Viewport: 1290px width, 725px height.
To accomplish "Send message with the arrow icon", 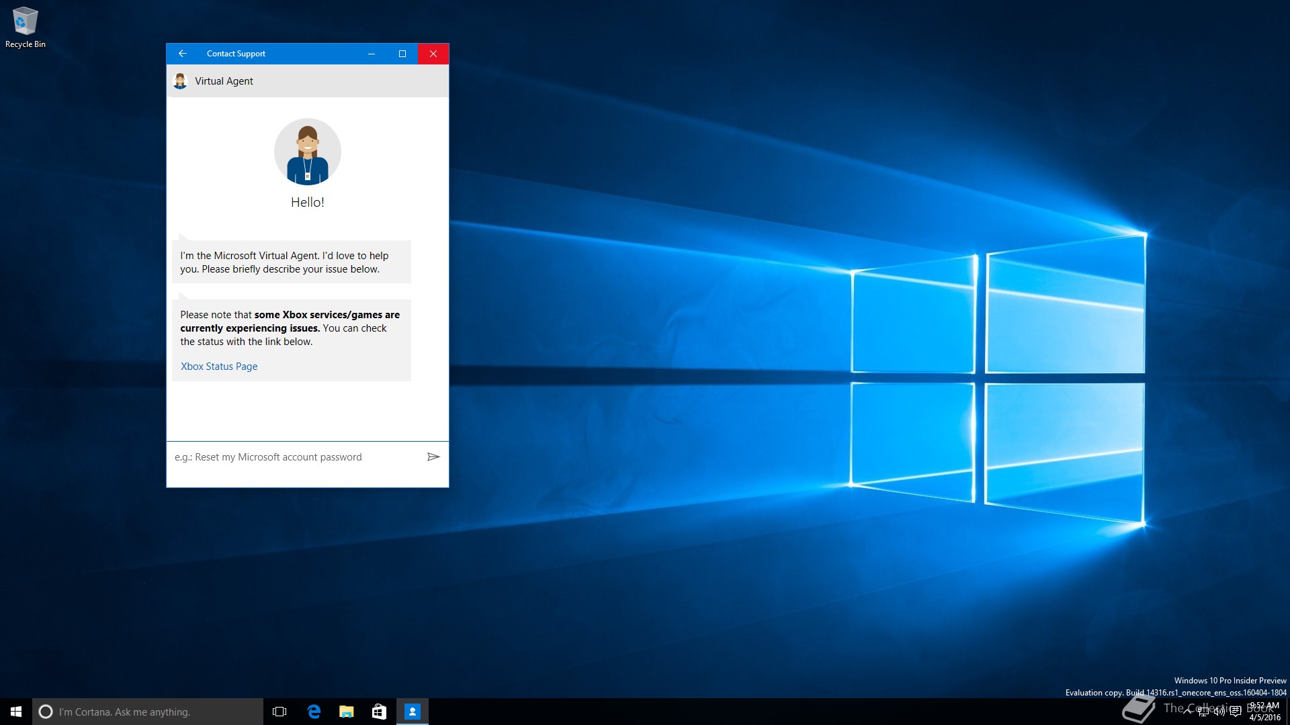I will [x=433, y=457].
